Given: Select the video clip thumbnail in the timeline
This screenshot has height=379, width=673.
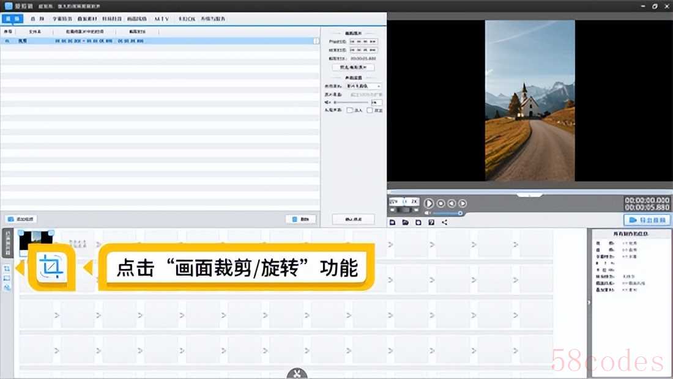Looking at the screenshot, I should tap(36, 241).
